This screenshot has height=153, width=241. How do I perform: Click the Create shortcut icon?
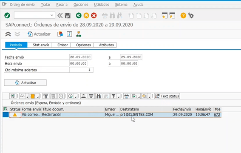pos(172,15)
